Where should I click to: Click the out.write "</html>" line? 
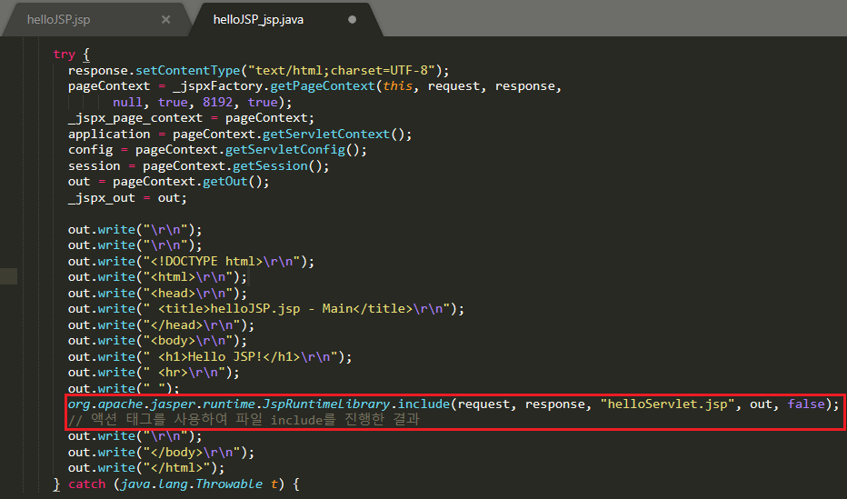pyautogui.click(x=145, y=468)
